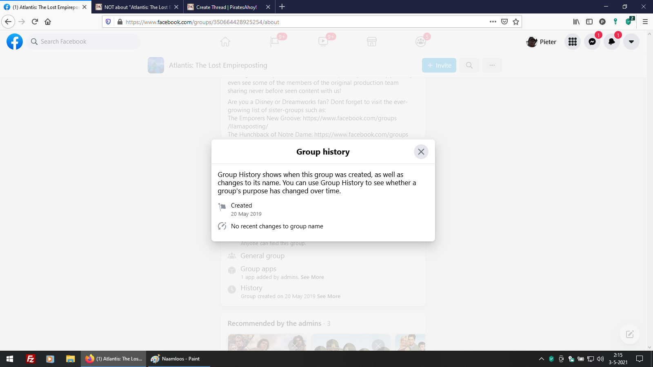Open the Groups icon in navbar
The height and width of the screenshot is (367, 653).
click(421, 42)
